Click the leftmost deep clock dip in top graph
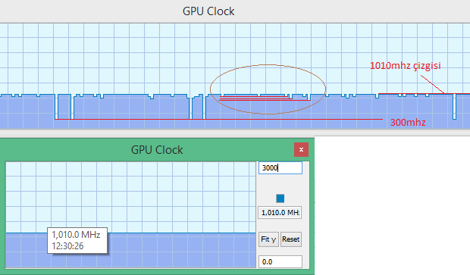The height and width of the screenshot is (275, 470). coord(56,107)
